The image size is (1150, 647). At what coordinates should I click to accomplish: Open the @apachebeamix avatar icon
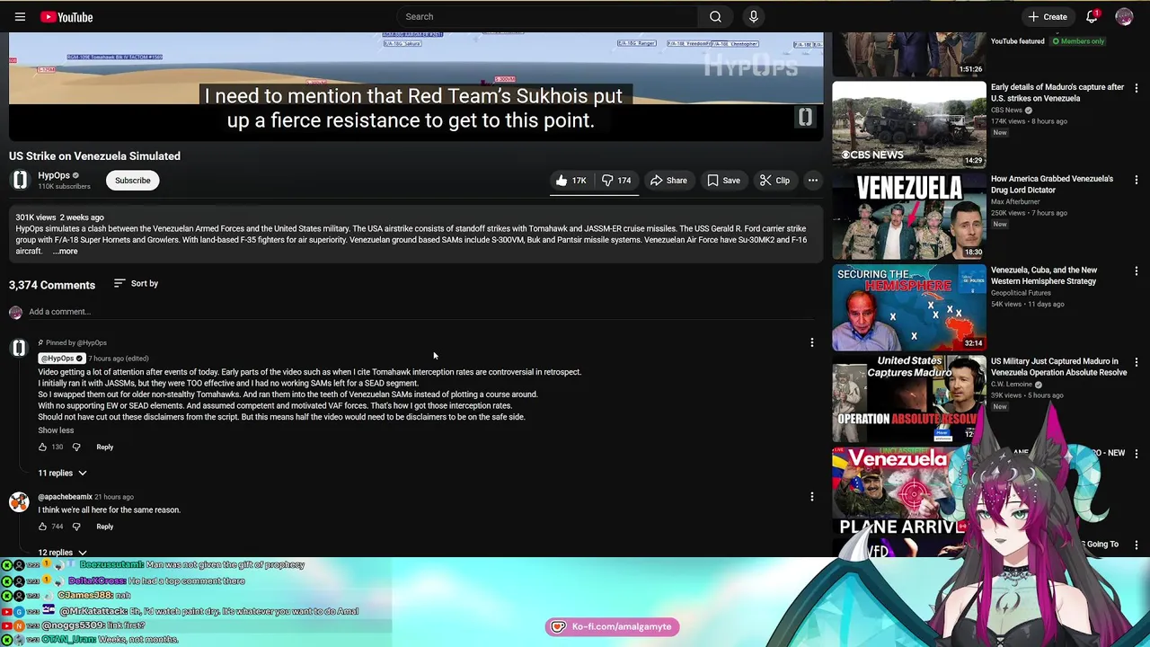pyautogui.click(x=19, y=501)
